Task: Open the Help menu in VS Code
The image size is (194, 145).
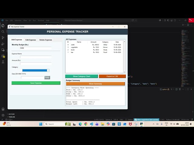Action: click(48, 20)
